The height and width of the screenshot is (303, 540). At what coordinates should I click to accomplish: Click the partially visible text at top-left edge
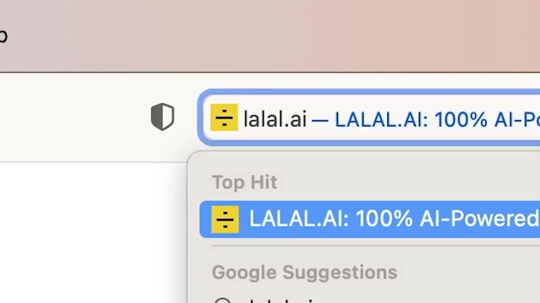3,36
